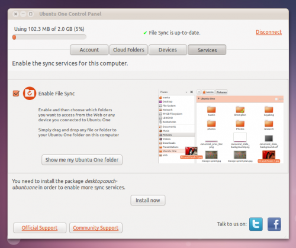Minimize the Ubuntu One Control Panel window
This screenshot has width=296, height=248.
23,14
